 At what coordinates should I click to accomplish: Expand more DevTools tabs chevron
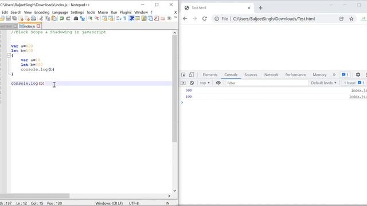[x=334, y=75]
